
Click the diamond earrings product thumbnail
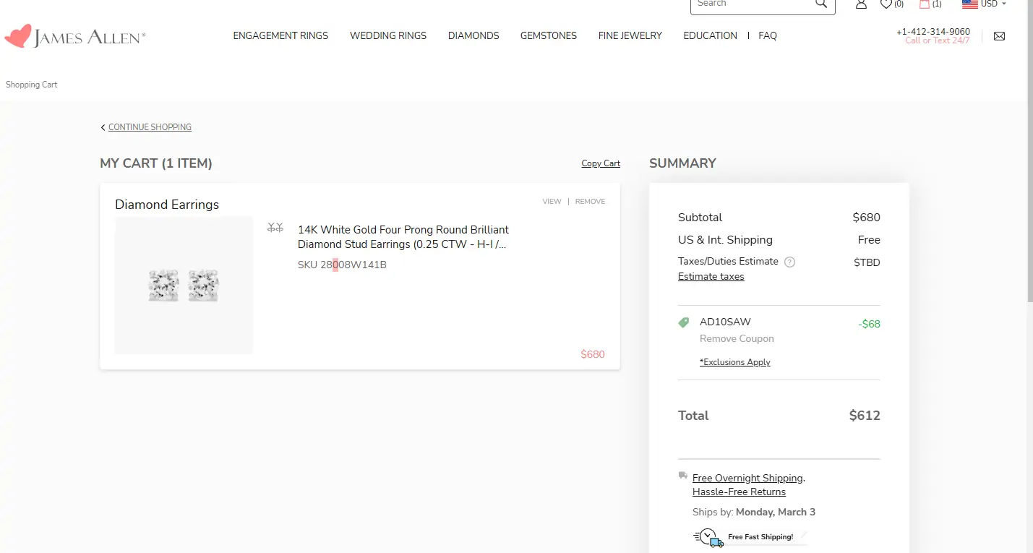click(184, 286)
